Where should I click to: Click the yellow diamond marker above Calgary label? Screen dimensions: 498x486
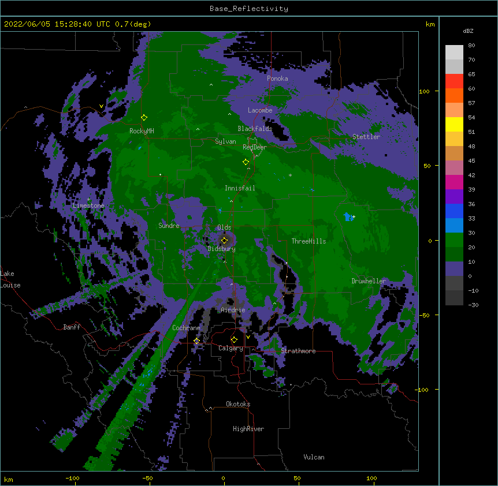[234, 340]
